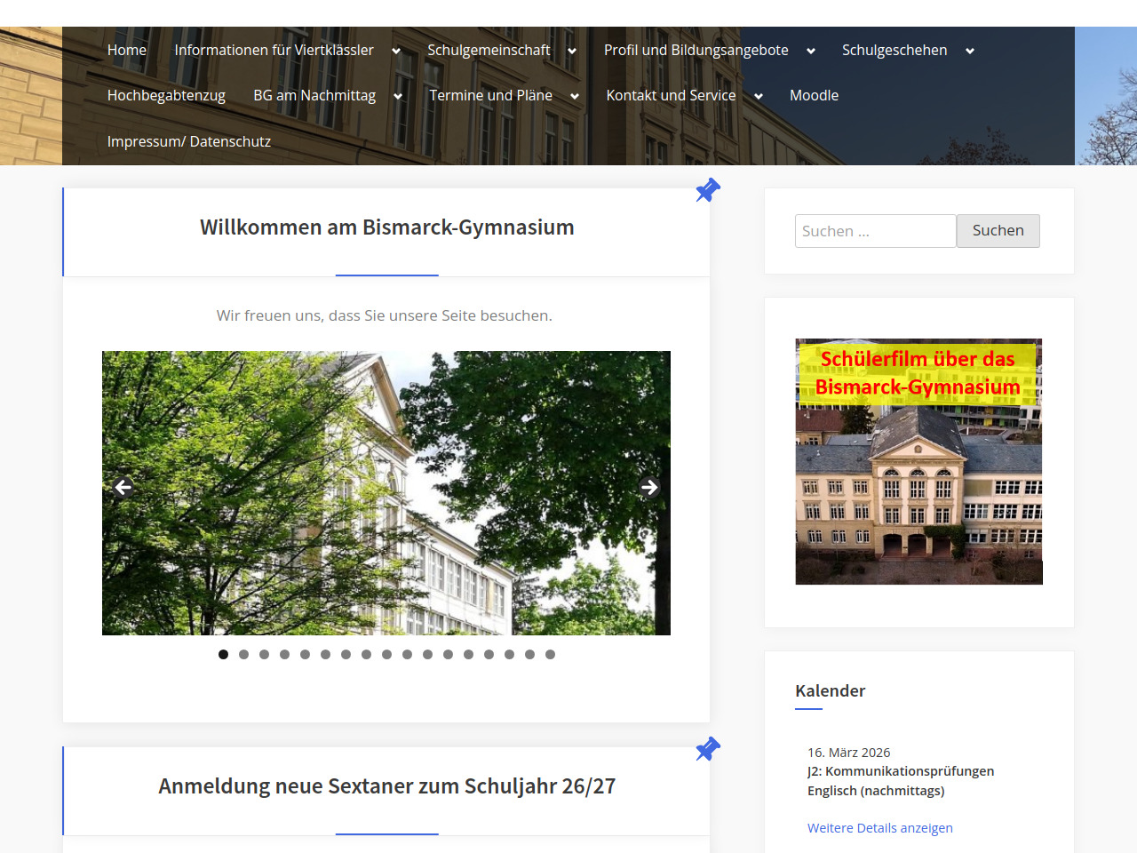
Task: Click the next slide arrow on slideshow
Action: 649,487
